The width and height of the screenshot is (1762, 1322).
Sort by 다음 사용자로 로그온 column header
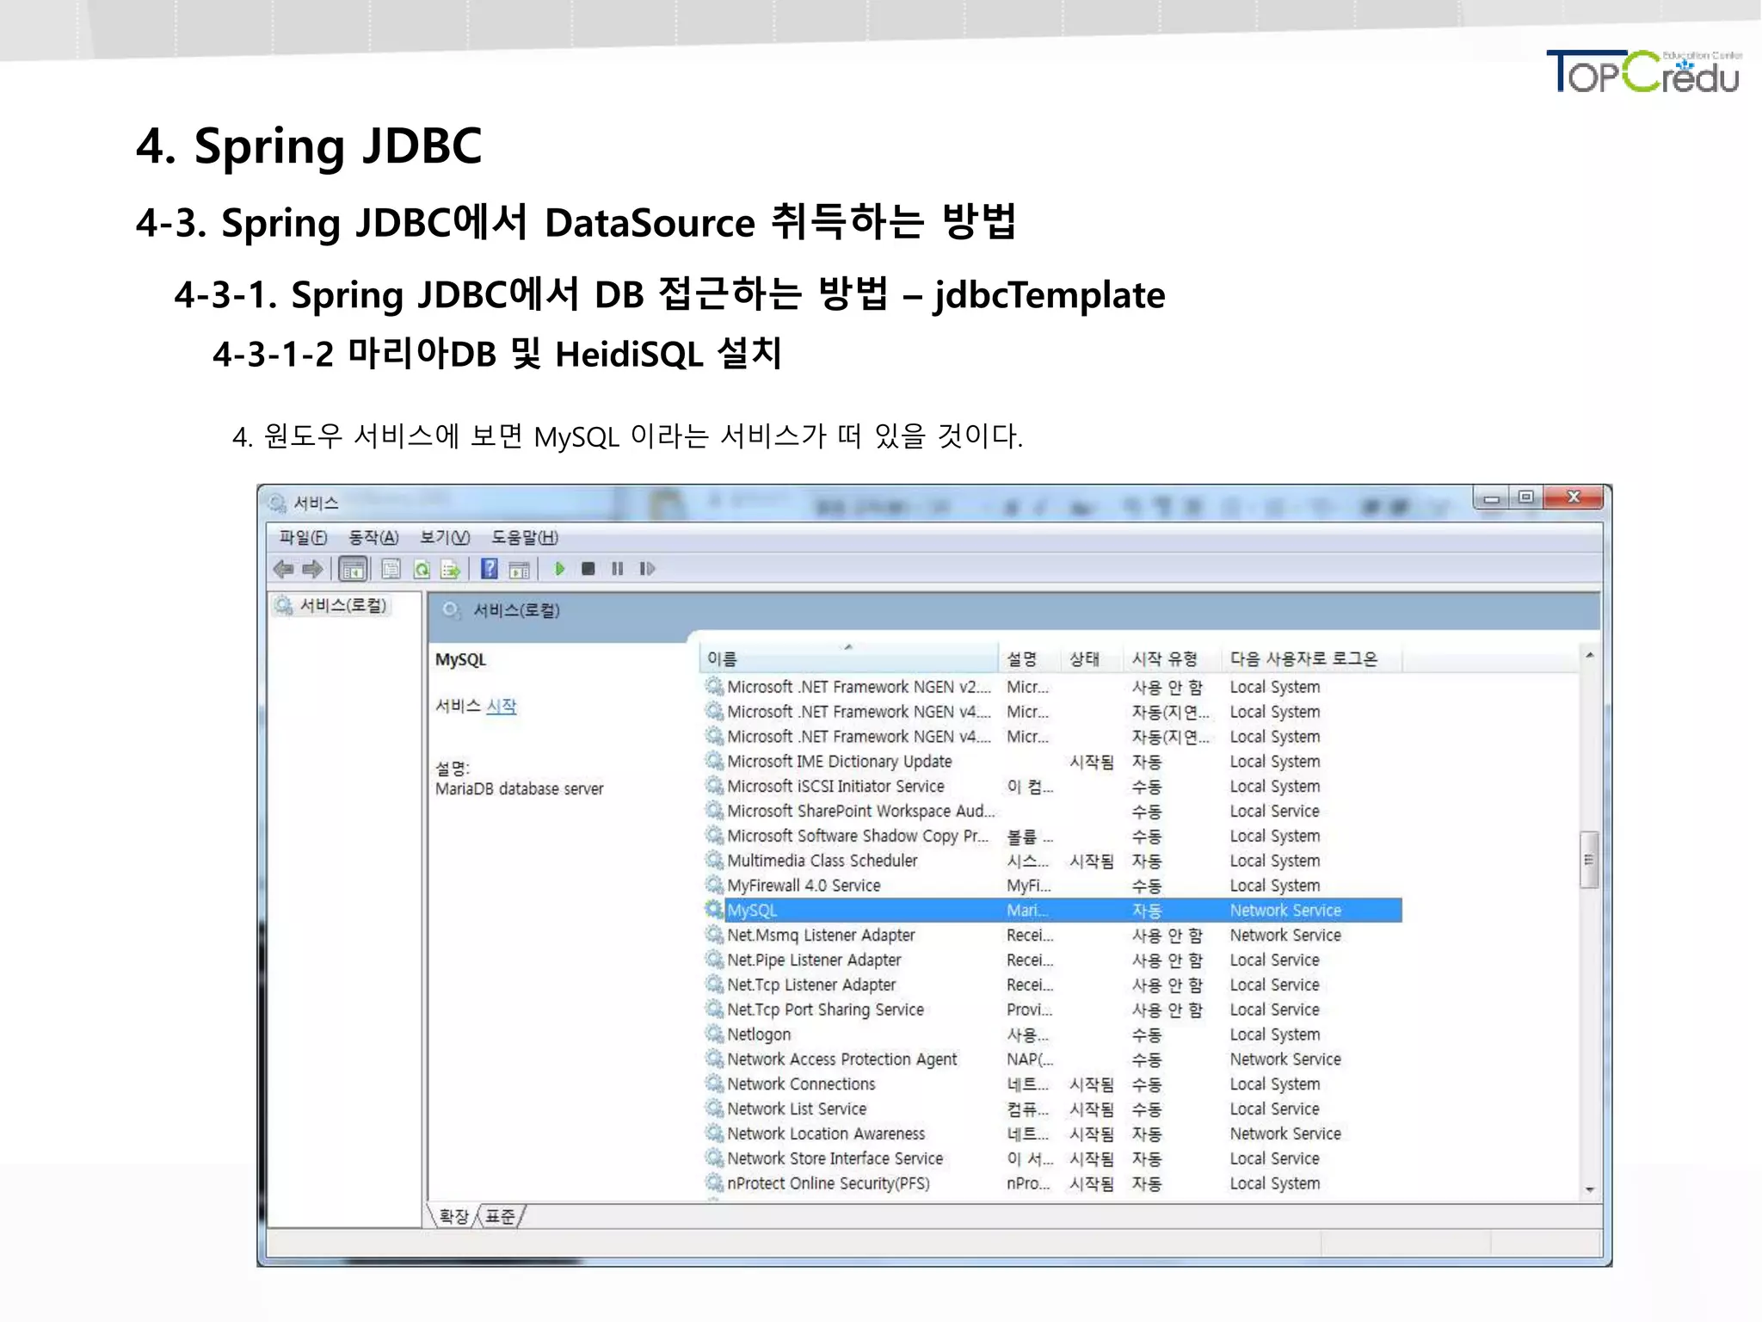(1312, 658)
